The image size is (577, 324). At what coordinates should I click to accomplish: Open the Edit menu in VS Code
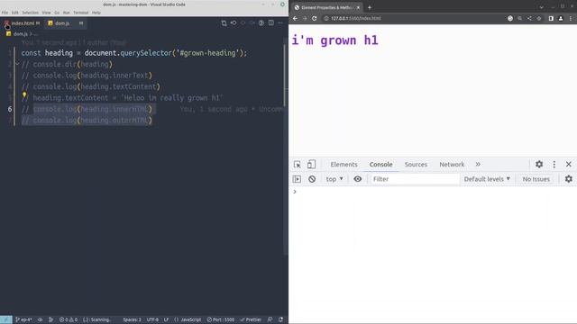coord(14,13)
